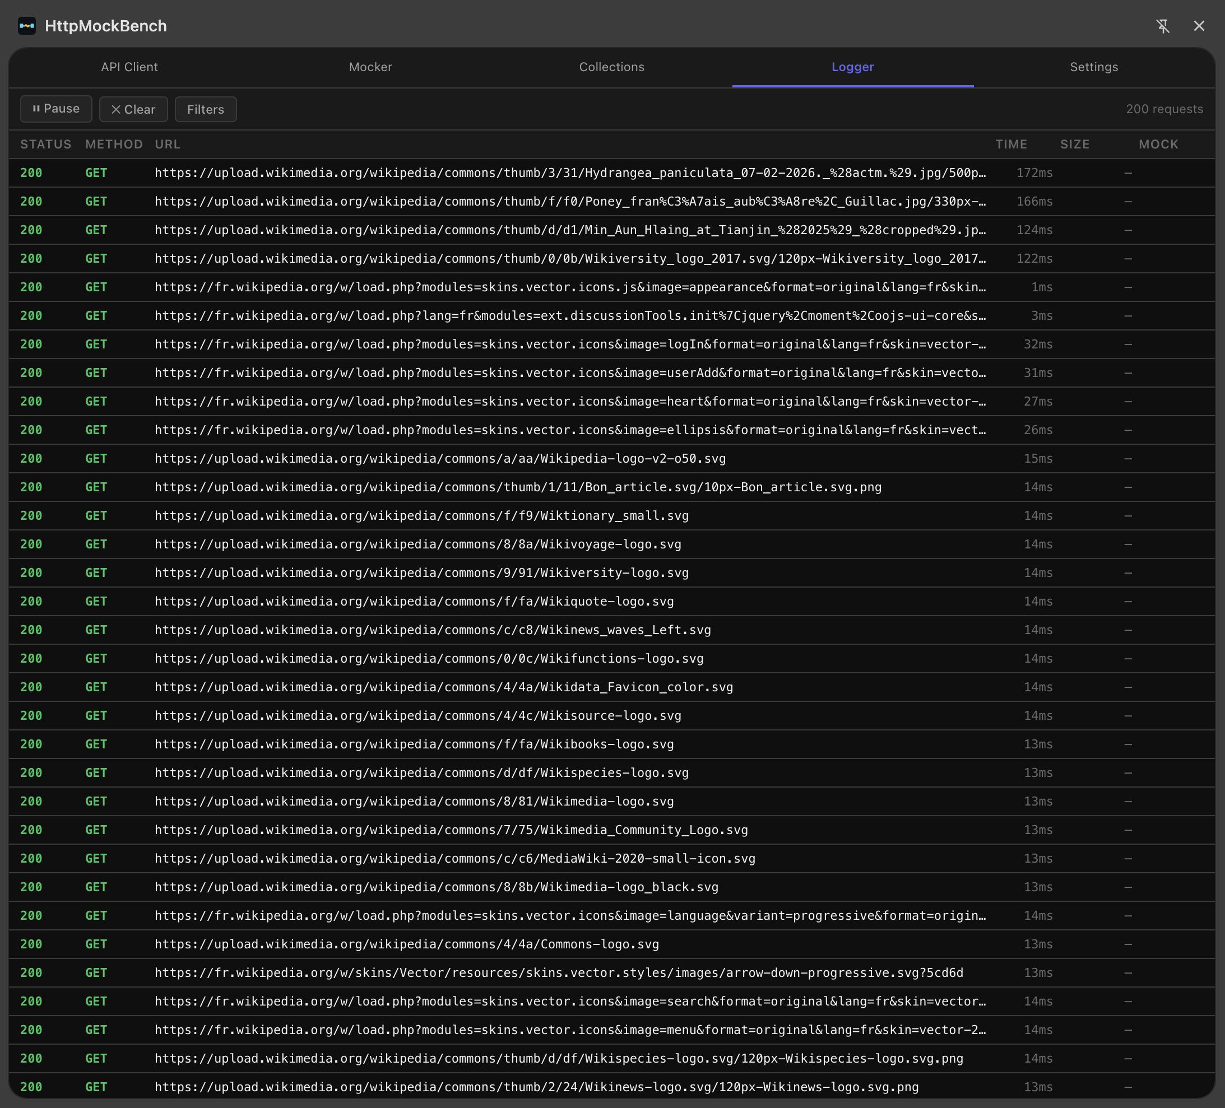Open the image=ellipsis request row
The image size is (1225, 1108).
(611, 430)
